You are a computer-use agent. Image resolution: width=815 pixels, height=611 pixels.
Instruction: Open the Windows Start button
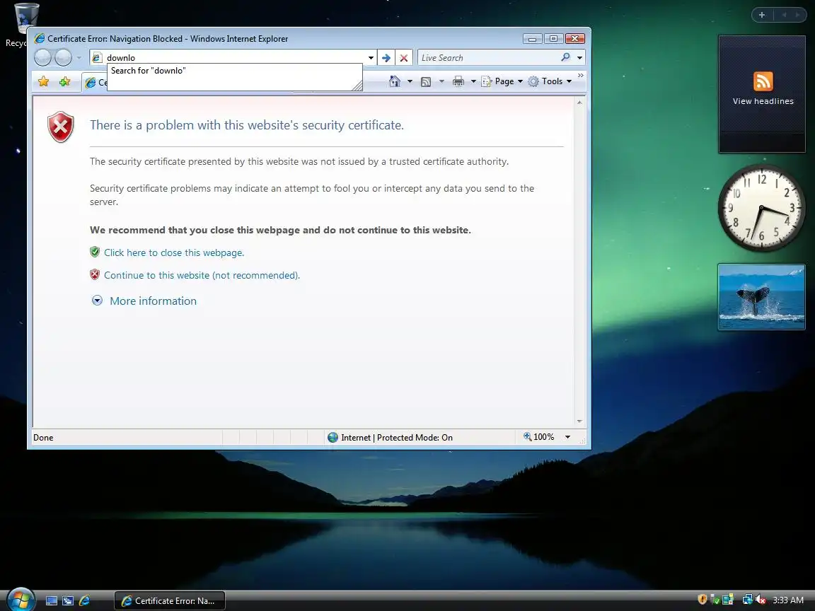point(21,600)
